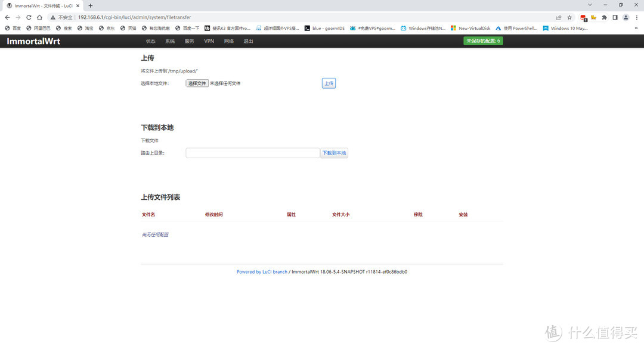This screenshot has width=644, height=348.
Task: Expand the tab search dropdown arrow
Action: click(590, 5)
